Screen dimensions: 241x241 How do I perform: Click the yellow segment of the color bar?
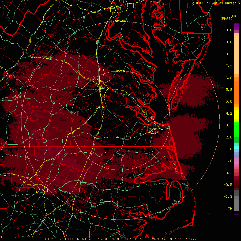[x=236, y=115]
